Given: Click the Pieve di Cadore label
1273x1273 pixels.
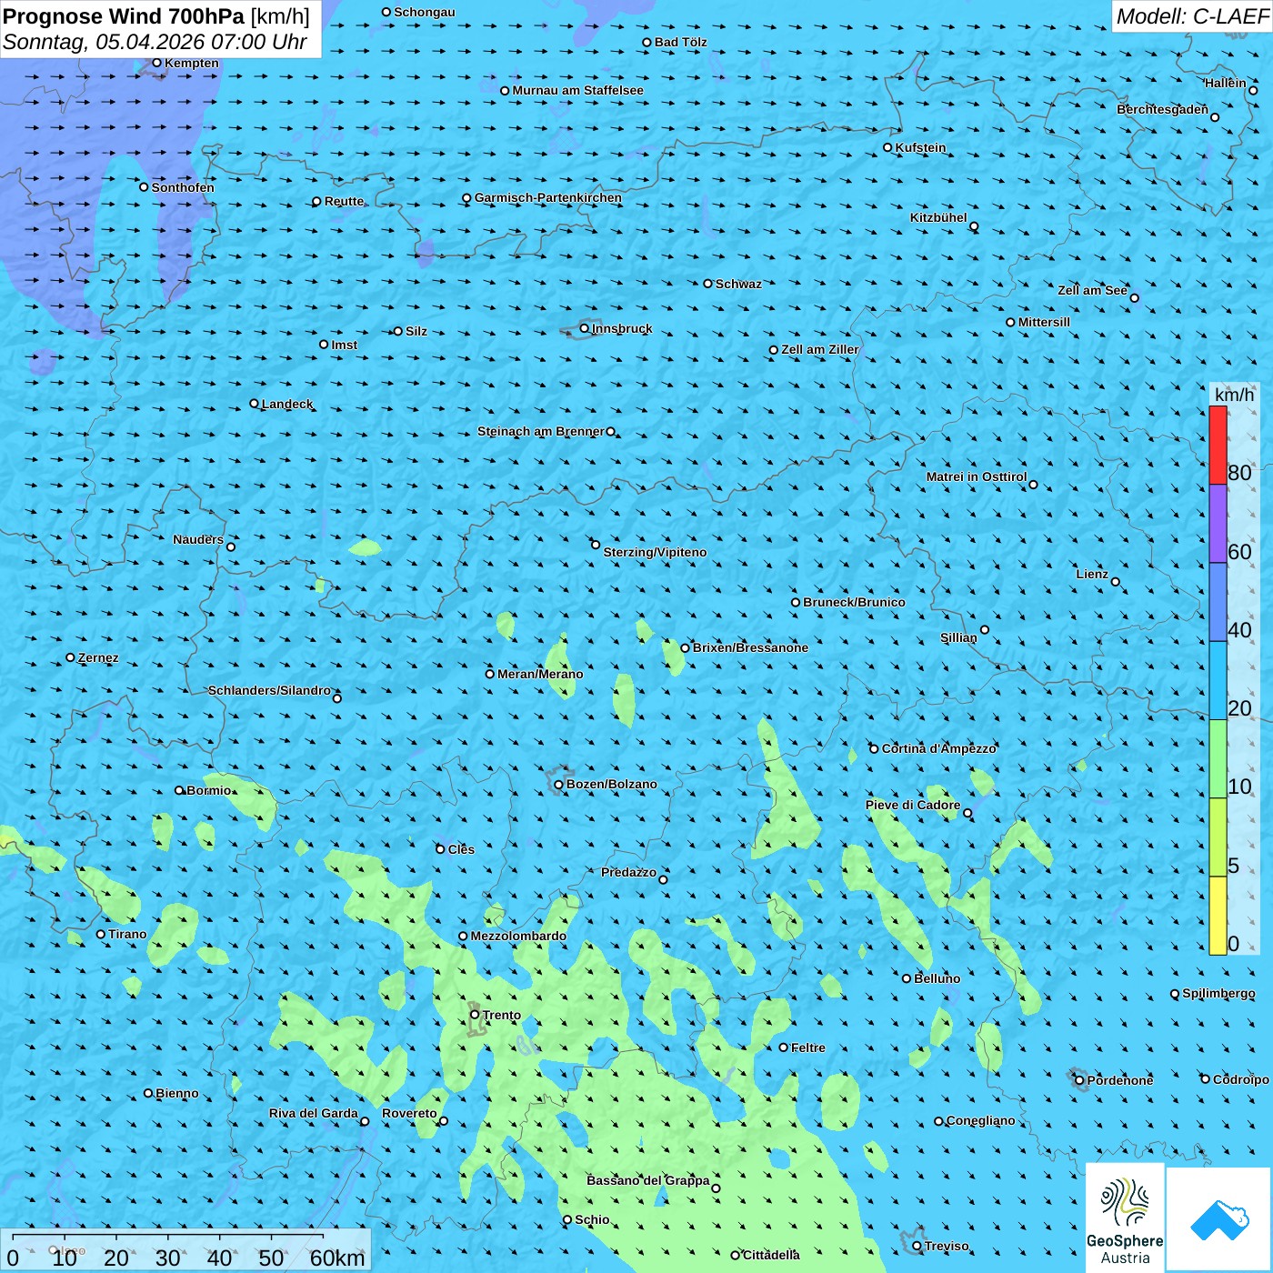Looking at the screenshot, I should tap(913, 805).
